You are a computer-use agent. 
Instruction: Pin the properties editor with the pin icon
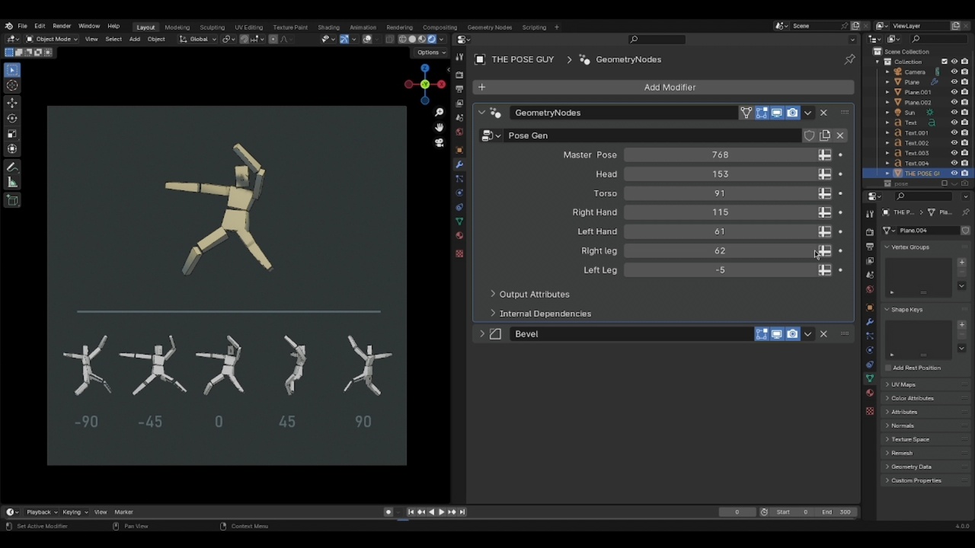pos(849,59)
